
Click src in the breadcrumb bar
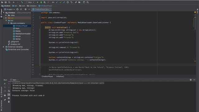15,6
